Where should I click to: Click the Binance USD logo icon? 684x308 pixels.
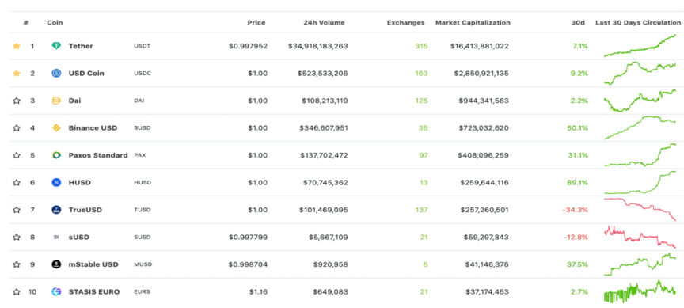[56, 127]
